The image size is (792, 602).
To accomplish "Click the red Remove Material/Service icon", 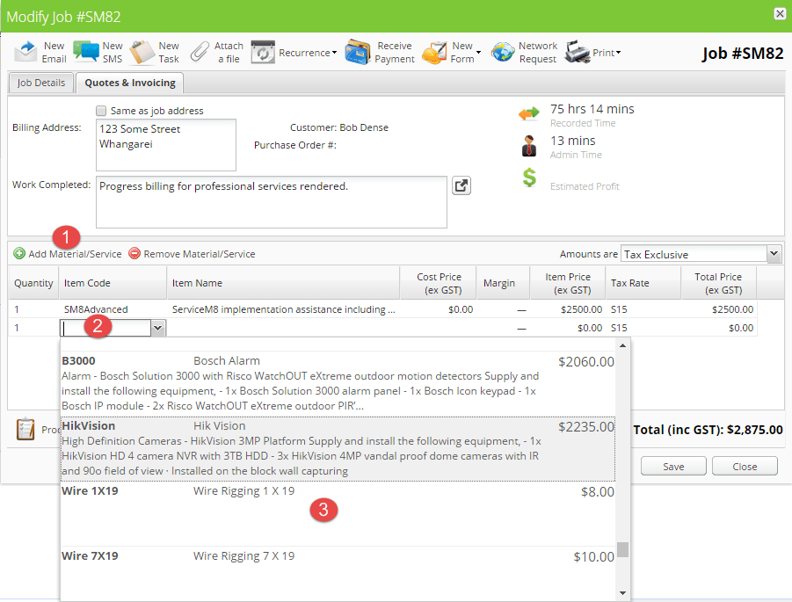I will (x=134, y=254).
